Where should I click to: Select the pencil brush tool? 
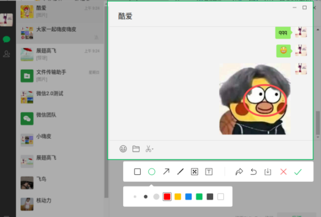180,171
